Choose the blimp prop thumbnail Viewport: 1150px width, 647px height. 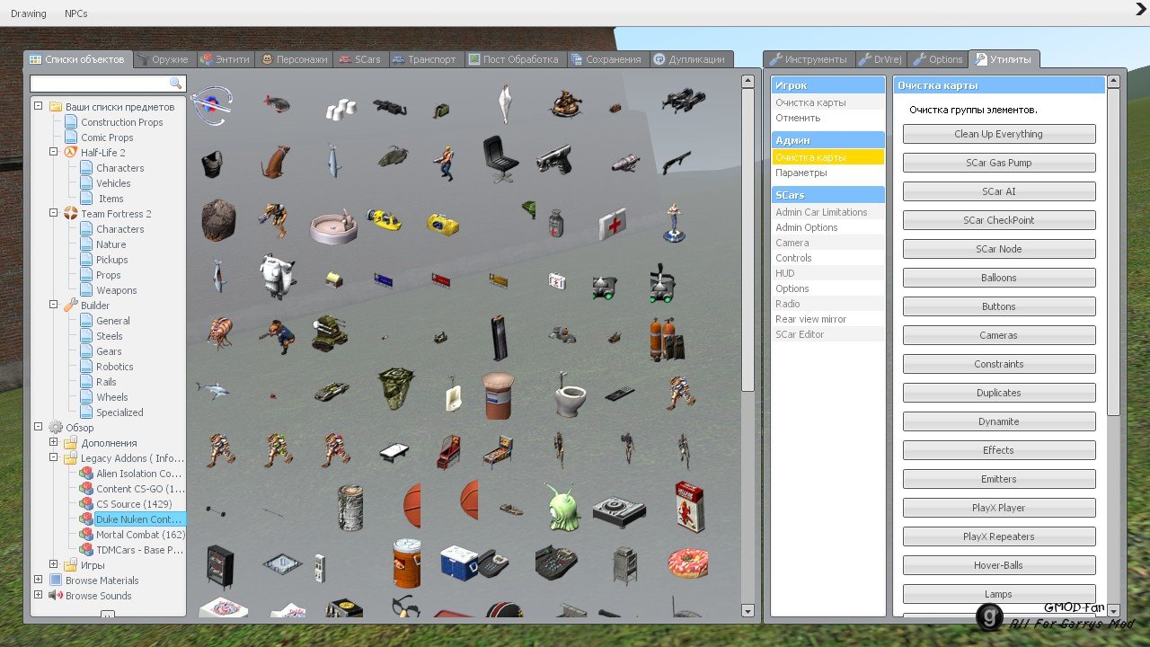coord(277,104)
